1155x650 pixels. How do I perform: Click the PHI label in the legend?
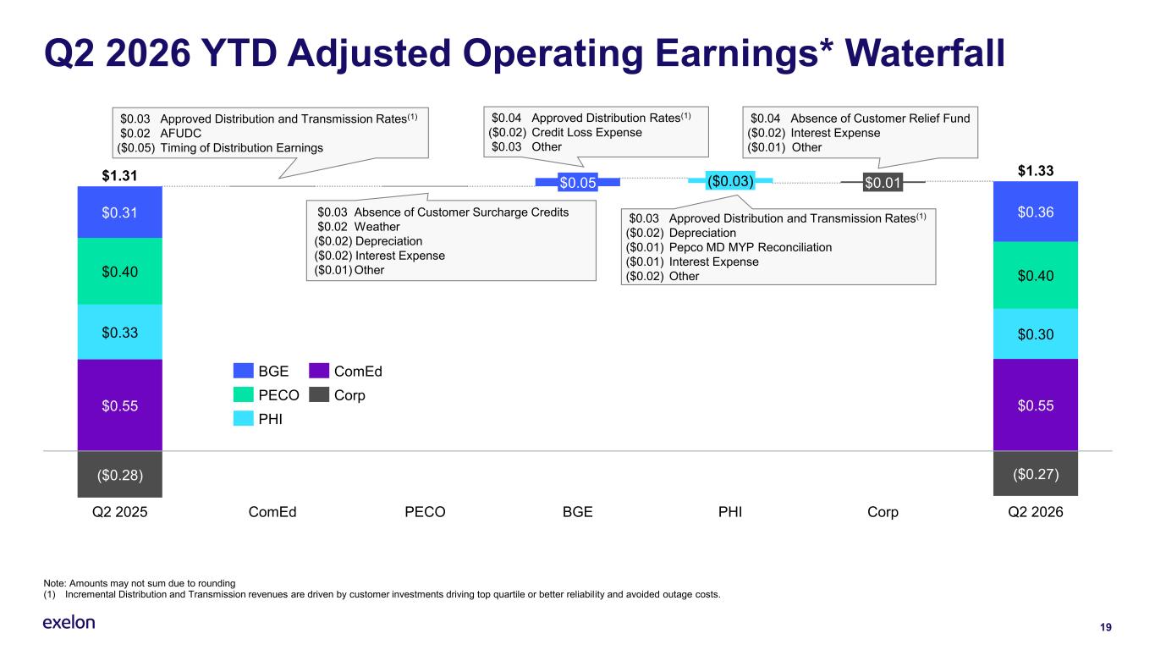click(x=271, y=418)
